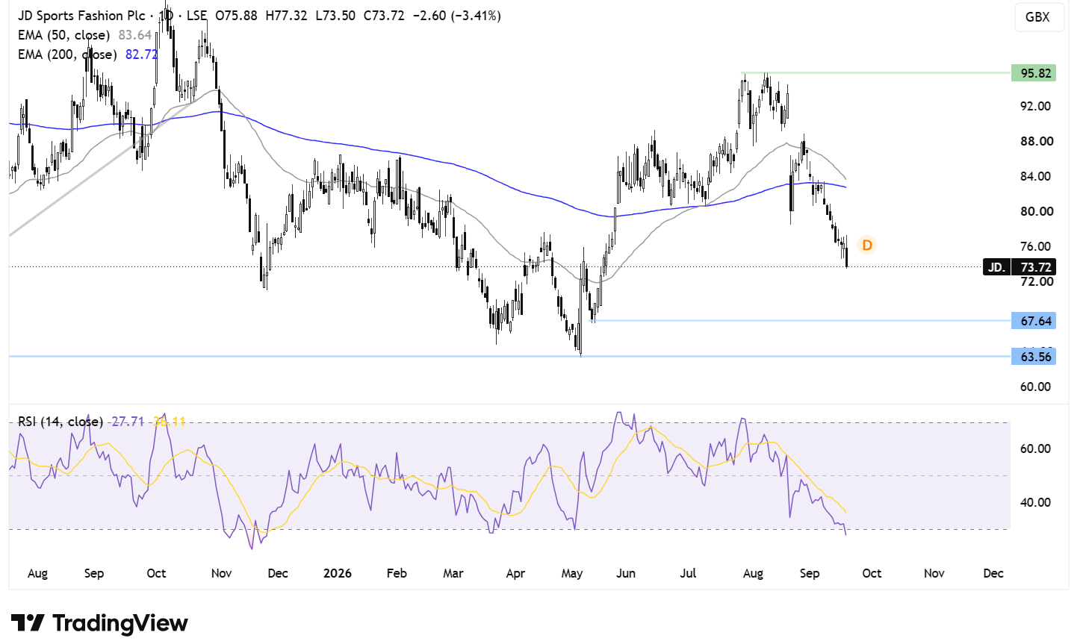1080x644 pixels.
Task: Click the −2.60 (−3.41%) change value
Action: point(456,16)
